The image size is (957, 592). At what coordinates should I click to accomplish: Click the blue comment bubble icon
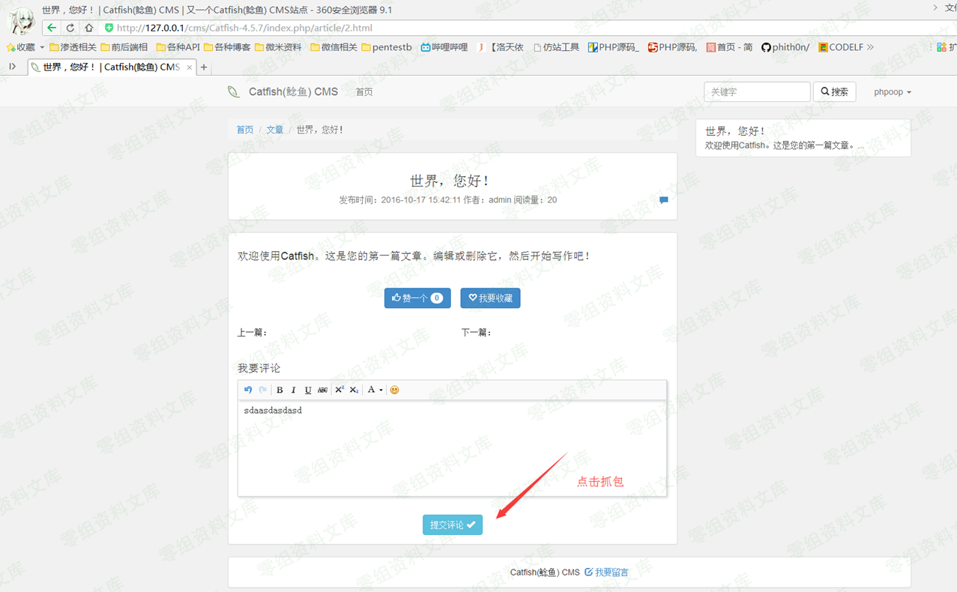pyautogui.click(x=663, y=200)
